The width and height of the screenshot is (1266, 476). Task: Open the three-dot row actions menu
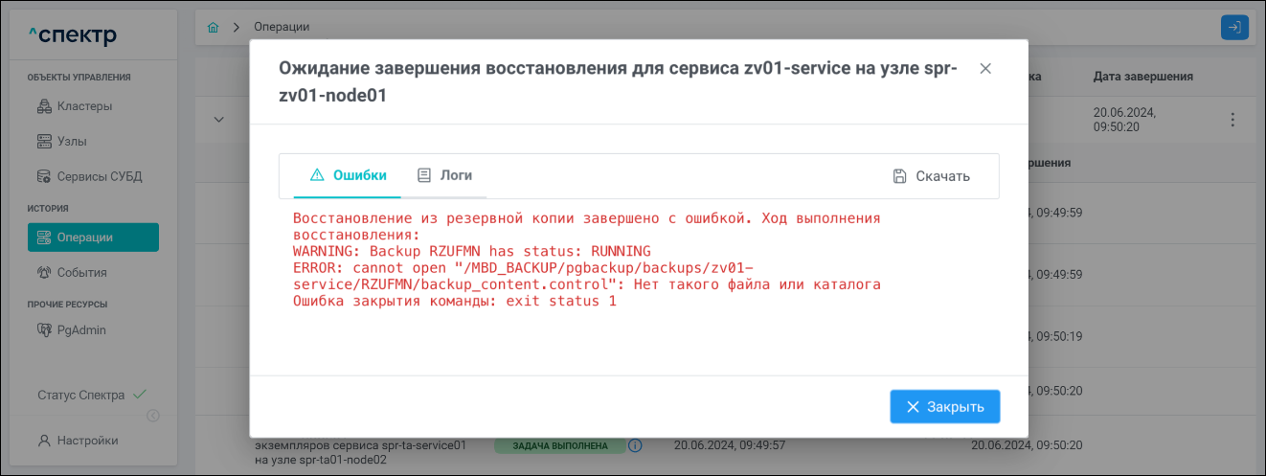(1232, 120)
